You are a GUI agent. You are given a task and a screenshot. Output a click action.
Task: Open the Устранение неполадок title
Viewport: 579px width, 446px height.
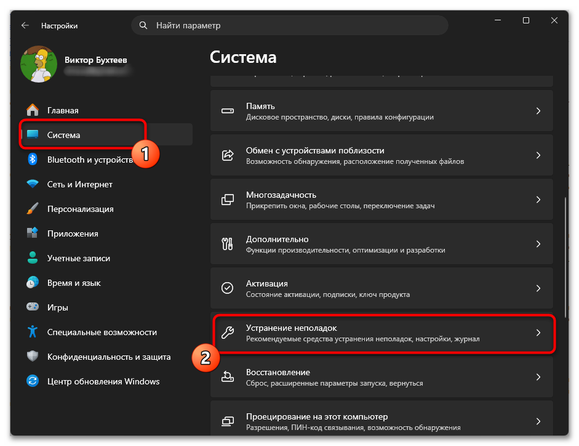pyautogui.click(x=292, y=328)
